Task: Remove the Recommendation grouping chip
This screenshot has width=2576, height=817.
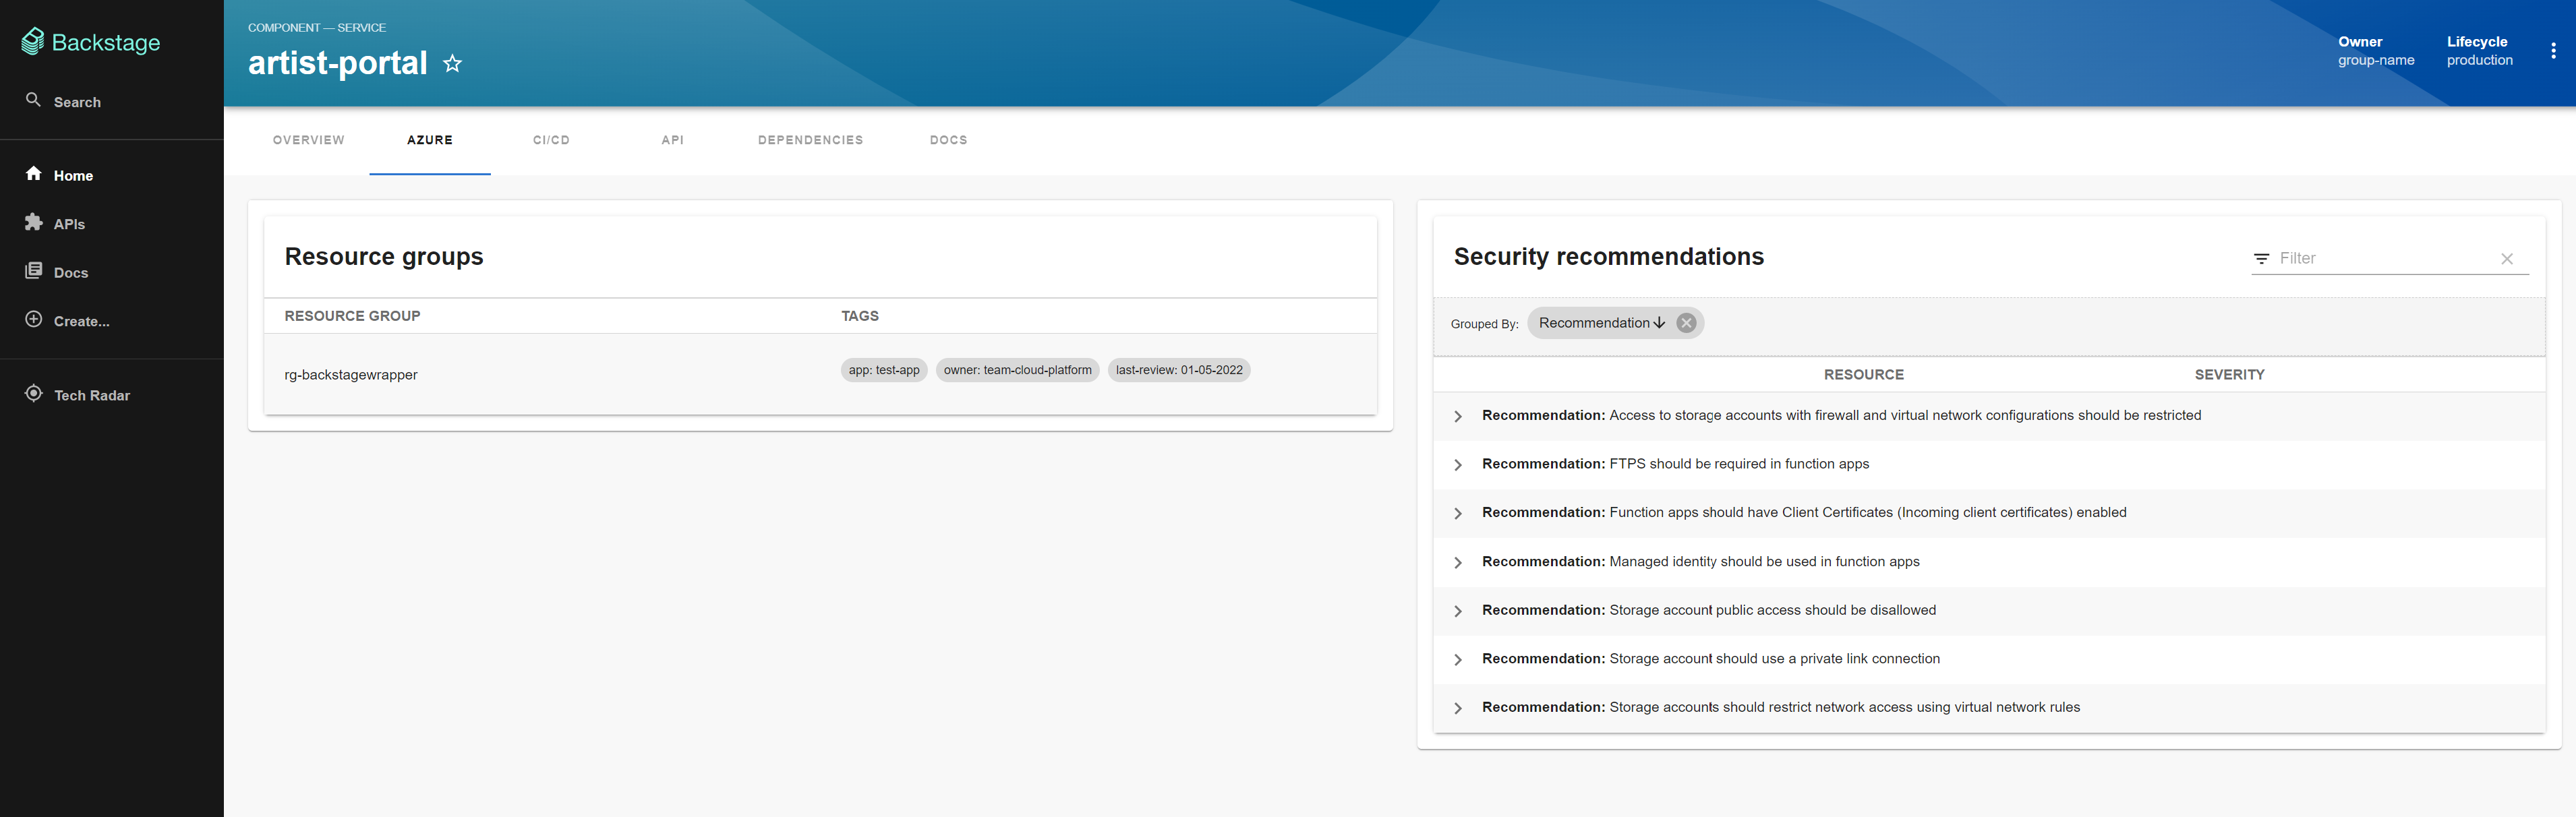Action: pos(1686,323)
